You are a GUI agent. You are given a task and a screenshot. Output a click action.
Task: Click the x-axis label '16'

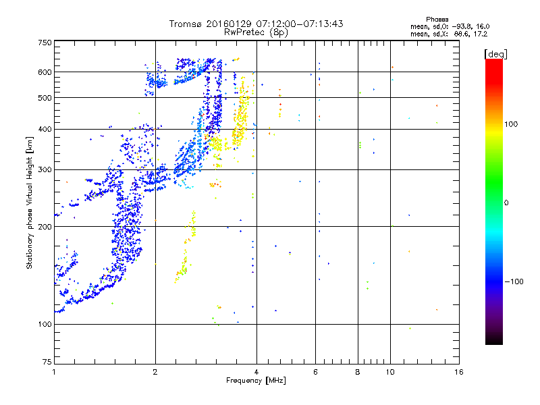[x=459, y=372]
